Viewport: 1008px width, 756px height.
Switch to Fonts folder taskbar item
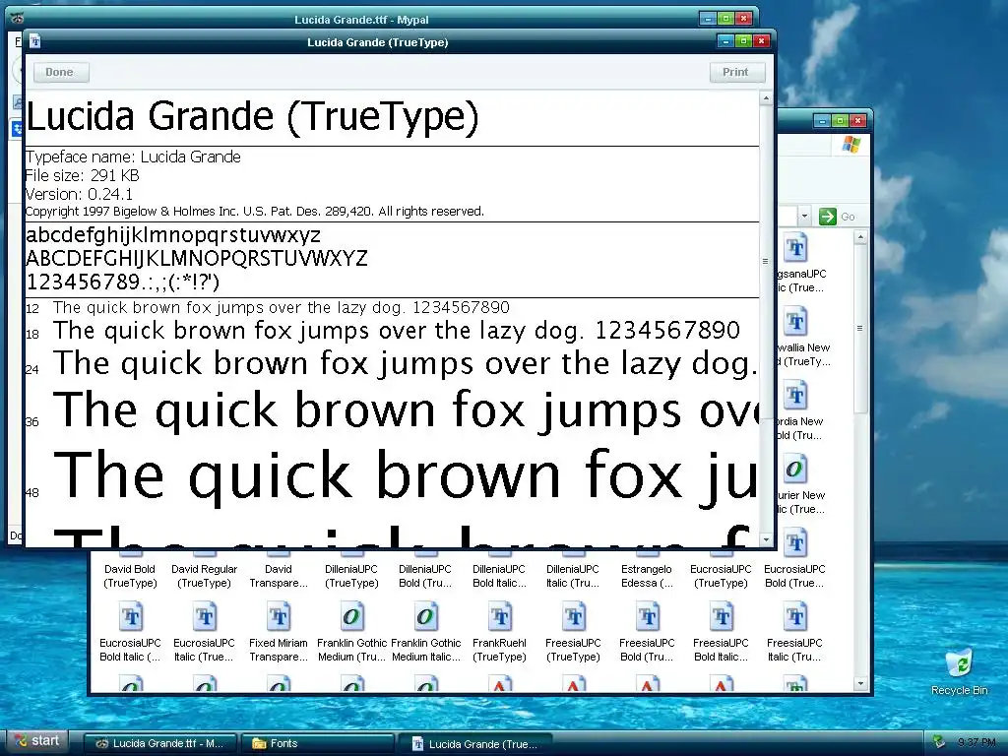pos(318,744)
